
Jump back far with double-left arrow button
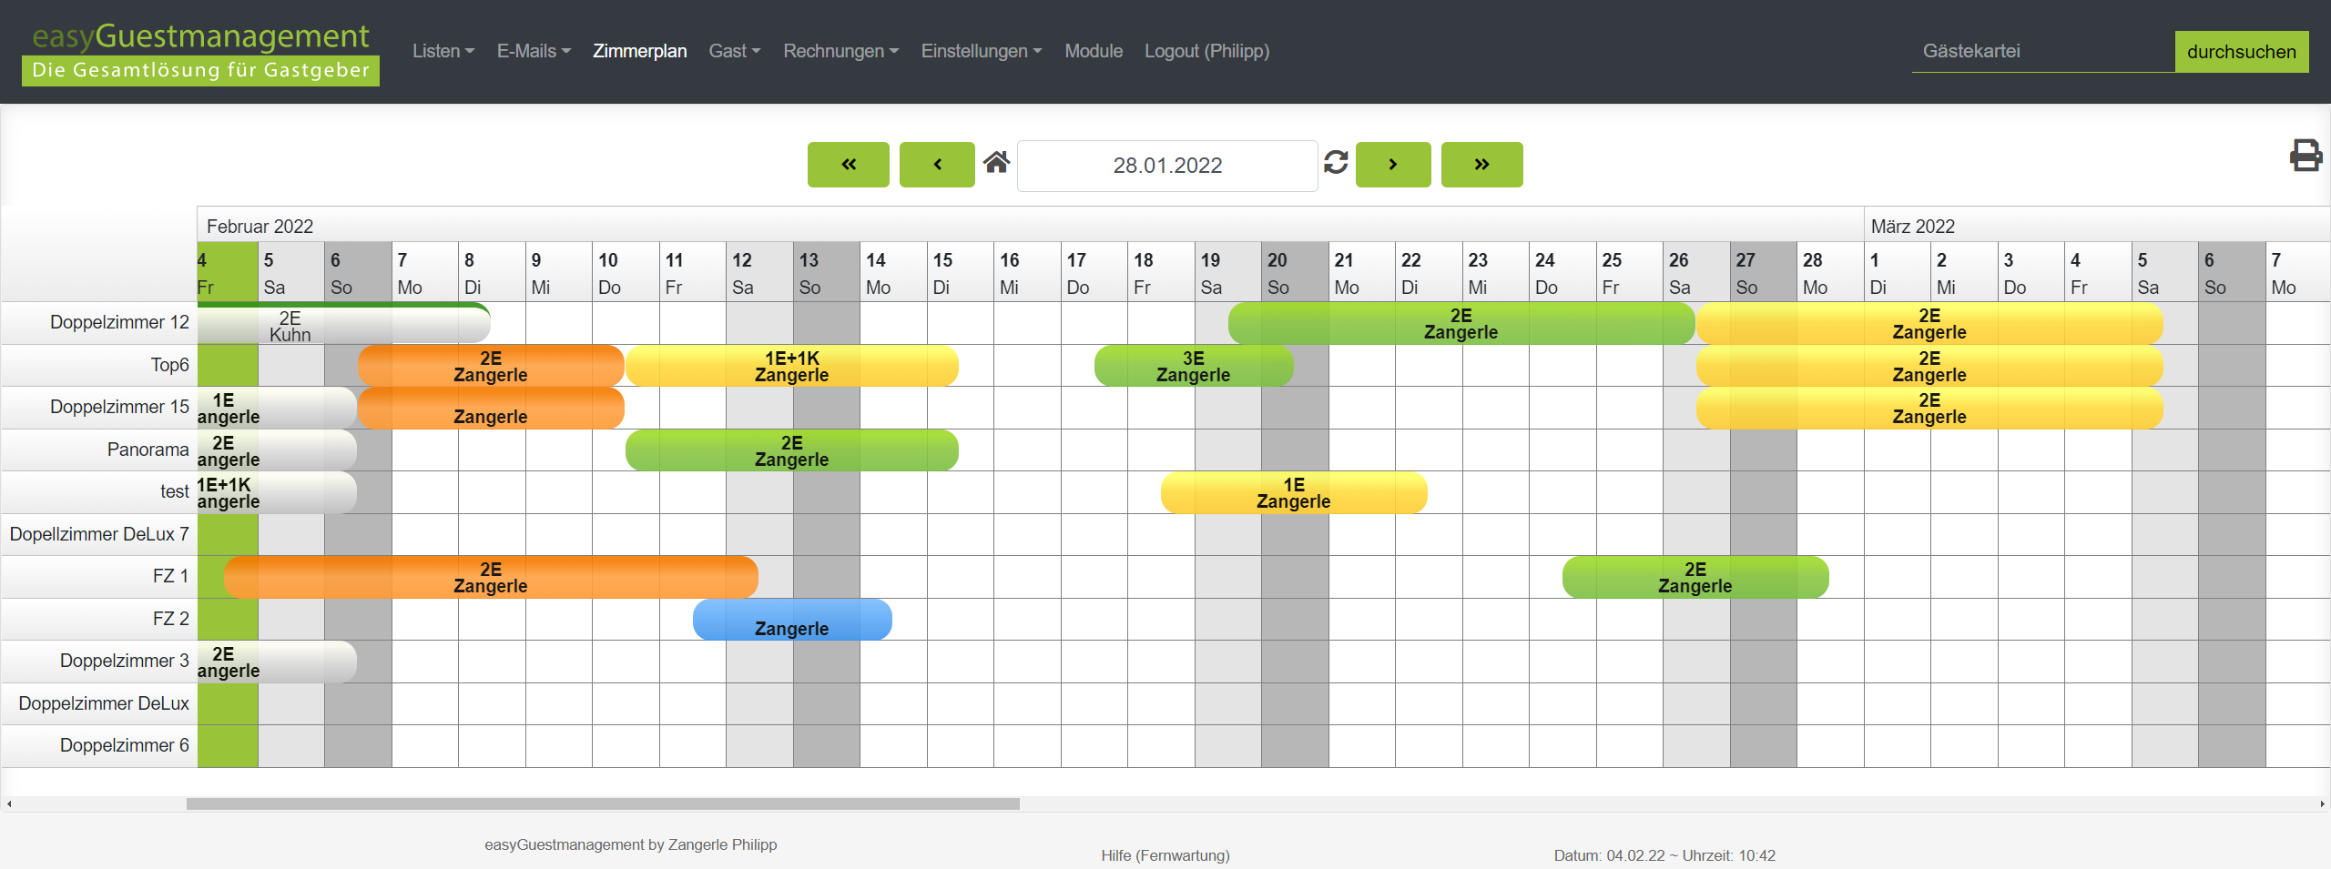848,165
